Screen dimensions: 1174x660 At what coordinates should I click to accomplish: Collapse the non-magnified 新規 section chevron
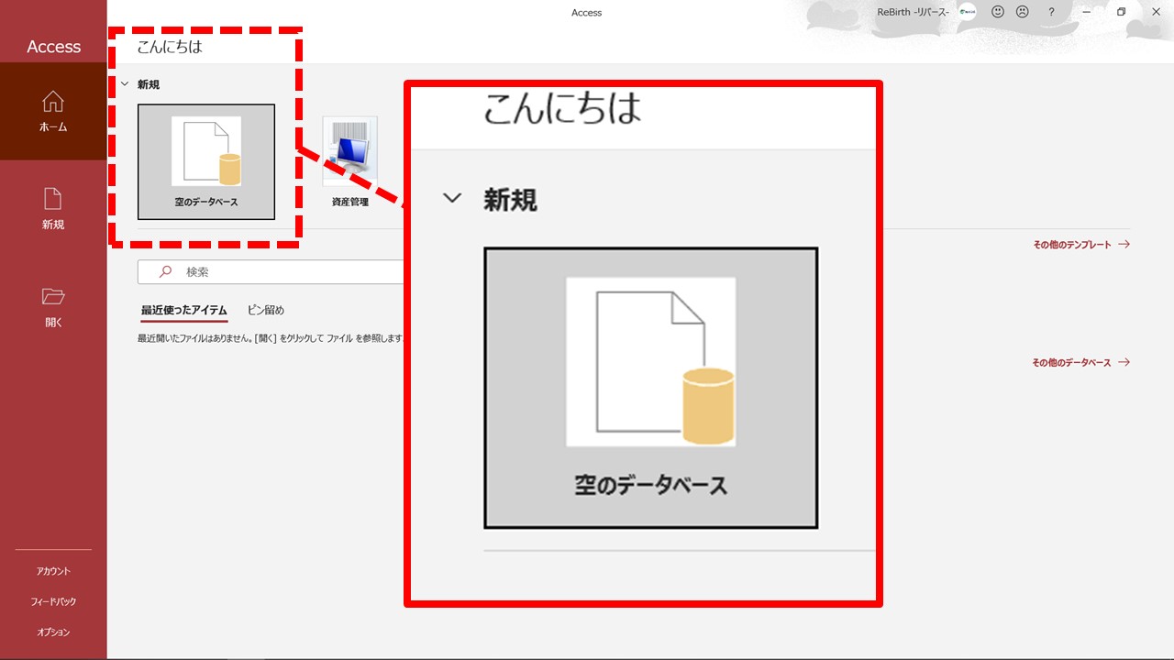point(125,84)
